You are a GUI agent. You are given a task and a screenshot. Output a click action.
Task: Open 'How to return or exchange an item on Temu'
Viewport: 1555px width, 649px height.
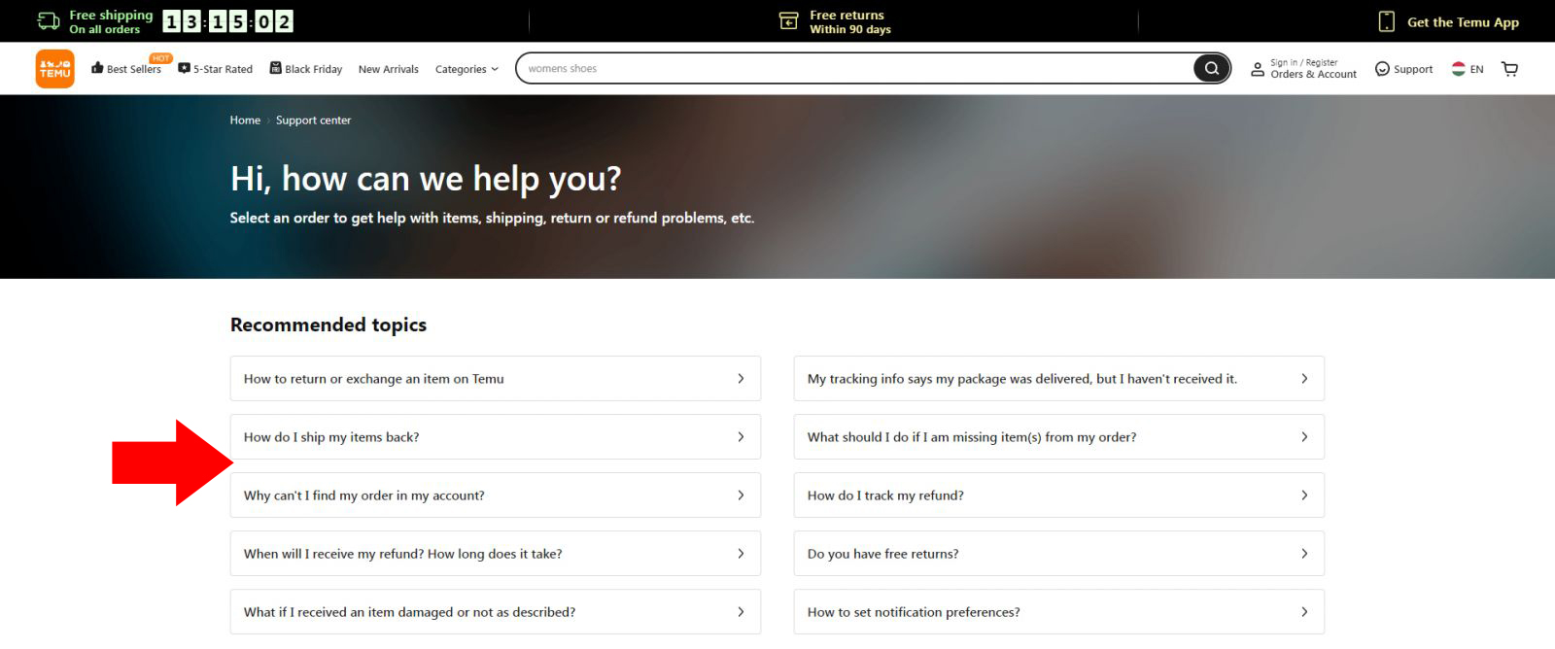496,379
